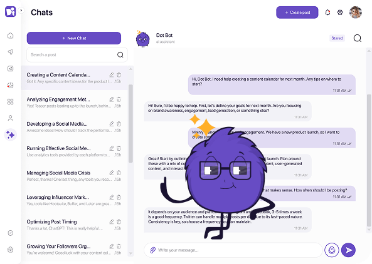Delete the Analyzing Engagement Met... chat
The height and width of the screenshot is (264, 372).
pos(119,99)
